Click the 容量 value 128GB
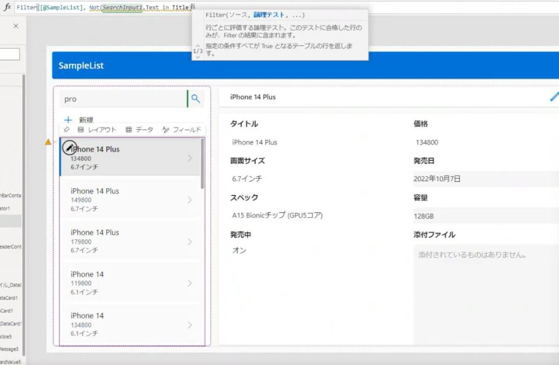 [x=424, y=216]
